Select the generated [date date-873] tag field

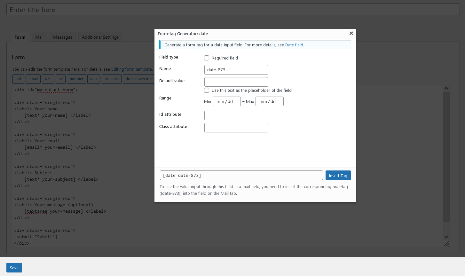(x=241, y=175)
